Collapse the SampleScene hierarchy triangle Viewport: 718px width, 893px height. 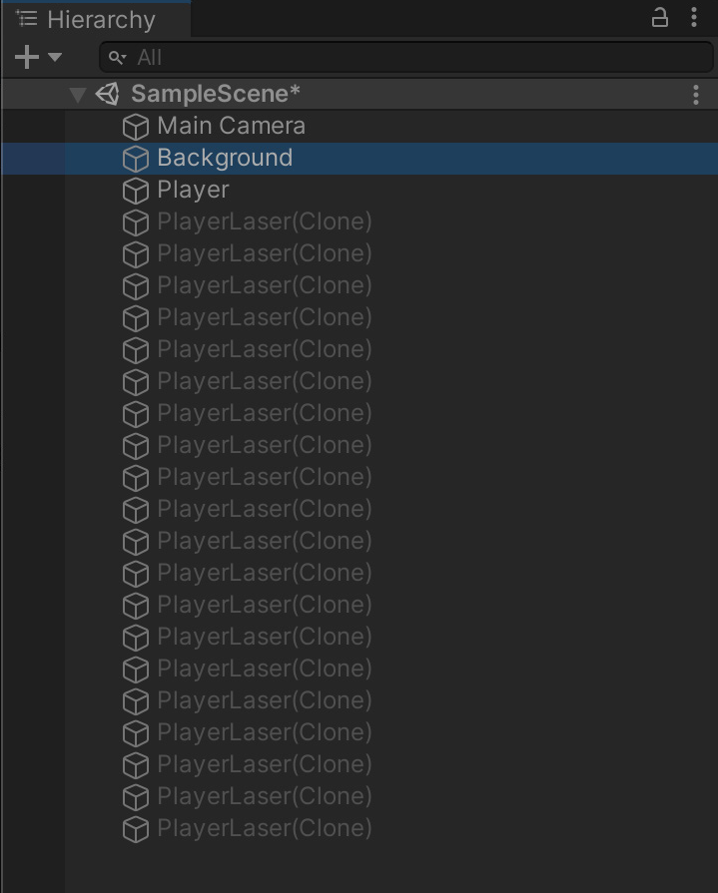78,94
